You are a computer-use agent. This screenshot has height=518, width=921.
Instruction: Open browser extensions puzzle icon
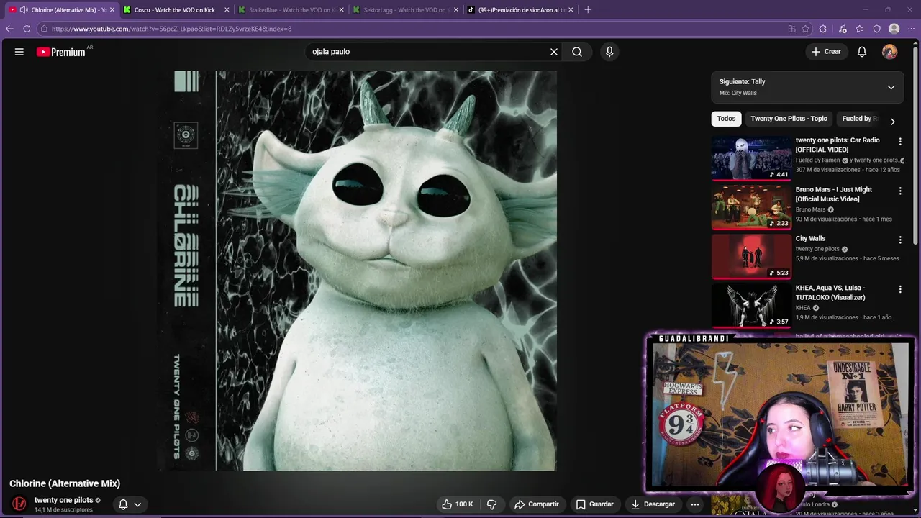pos(823,29)
